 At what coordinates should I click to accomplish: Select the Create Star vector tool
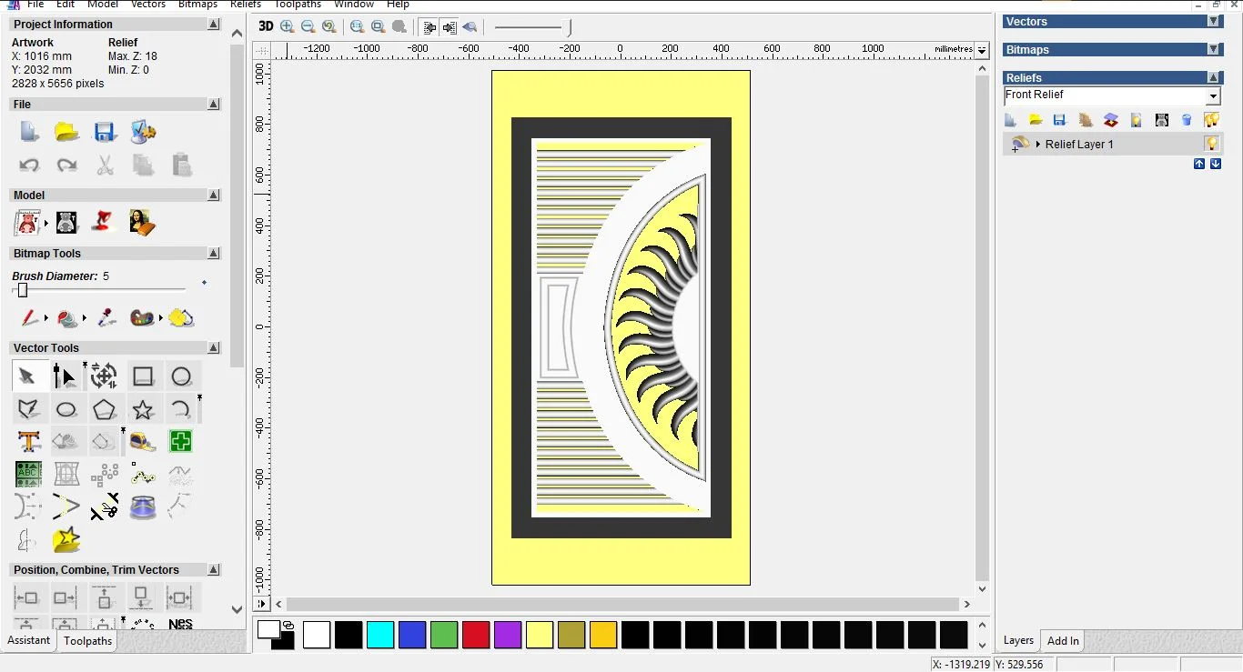(x=143, y=409)
